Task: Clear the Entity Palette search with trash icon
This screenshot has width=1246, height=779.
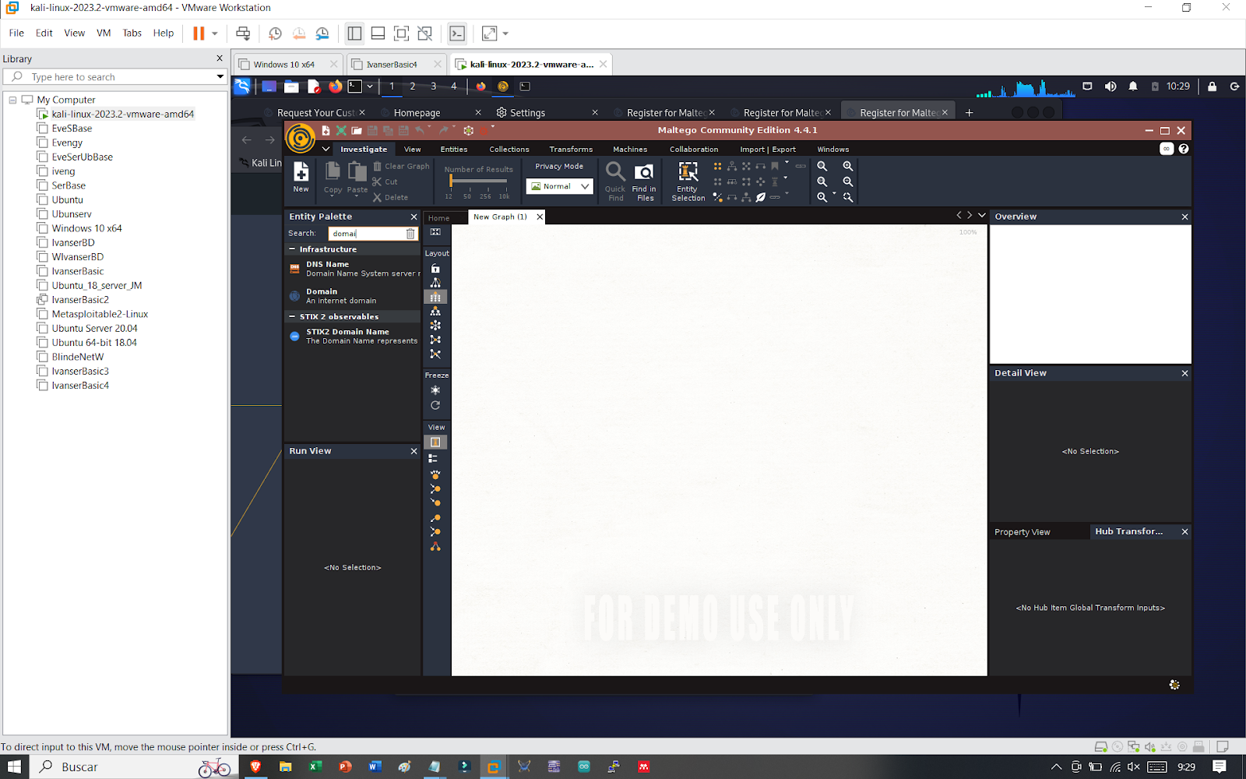Action: tap(410, 233)
